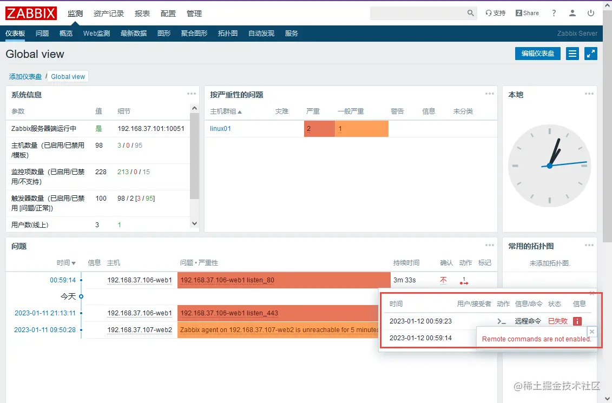The height and width of the screenshot is (403, 612).
Task: Click host 192.168.37.107-web2
Action: coord(140,329)
